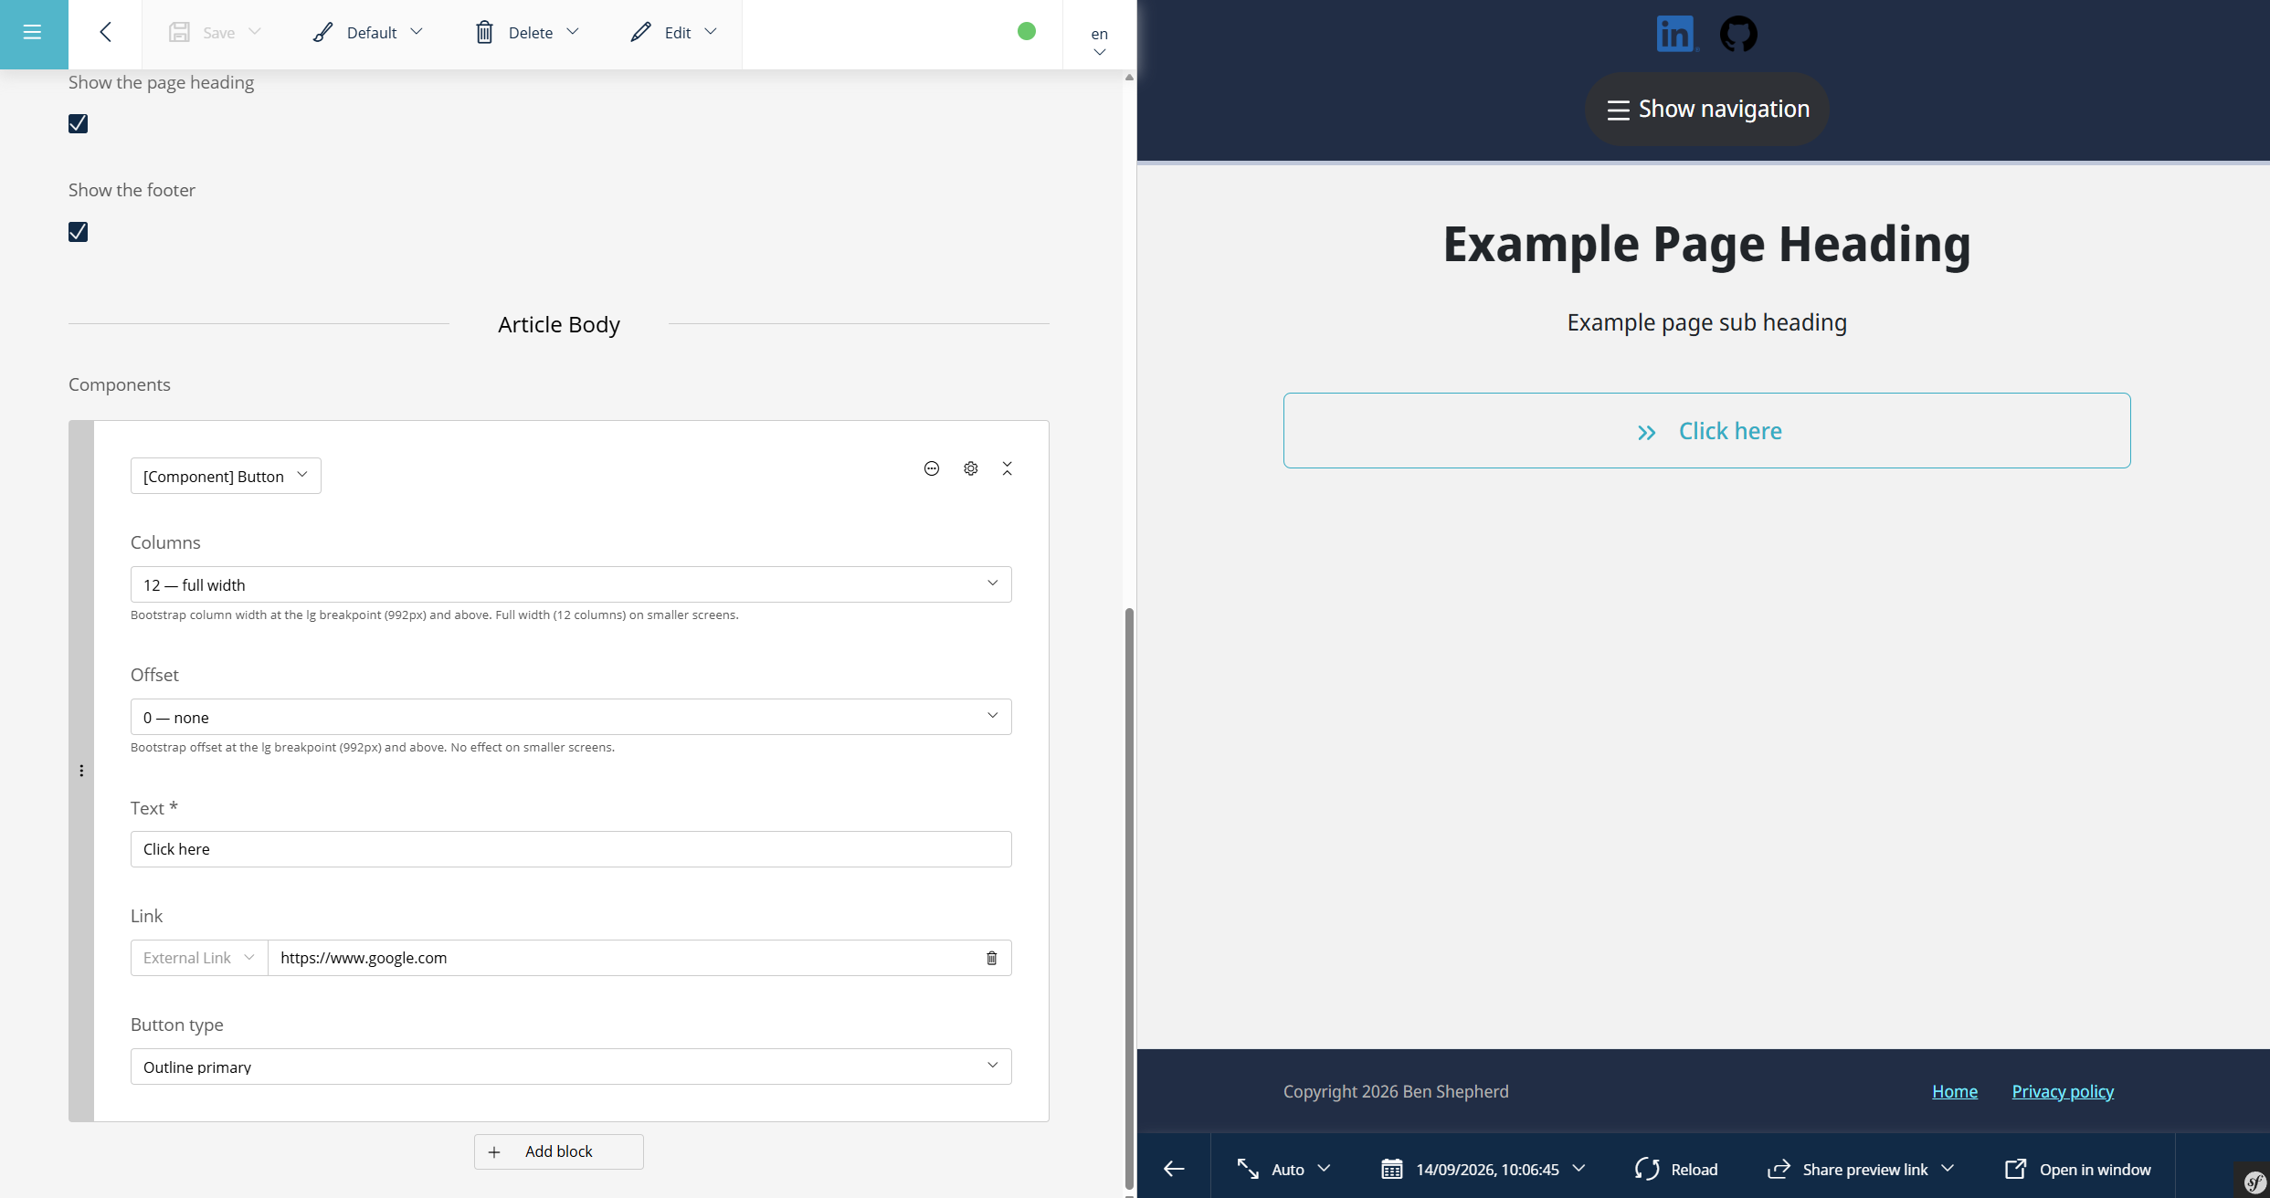The height and width of the screenshot is (1198, 2270).
Task: Click the green status indicator dot
Action: point(1027,31)
